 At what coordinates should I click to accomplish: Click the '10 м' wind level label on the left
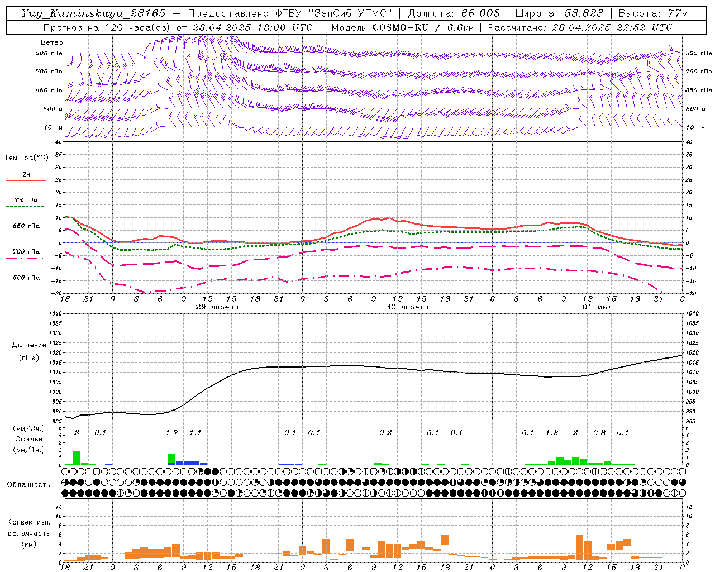54,127
